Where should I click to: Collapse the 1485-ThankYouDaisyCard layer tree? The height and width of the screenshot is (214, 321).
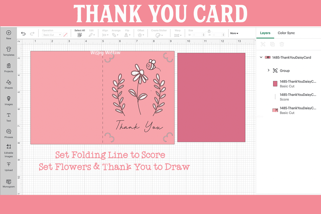tap(261, 57)
